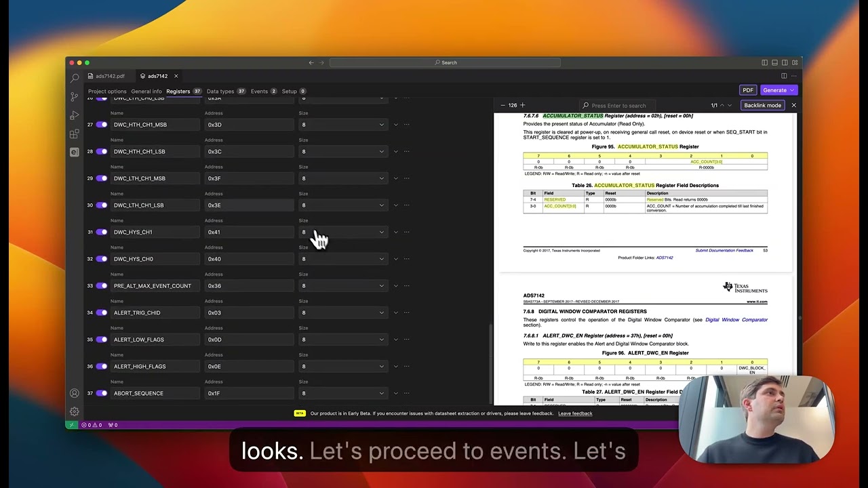
Task: Open the Generate button's dropdown arrow
Action: (x=793, y=90)
